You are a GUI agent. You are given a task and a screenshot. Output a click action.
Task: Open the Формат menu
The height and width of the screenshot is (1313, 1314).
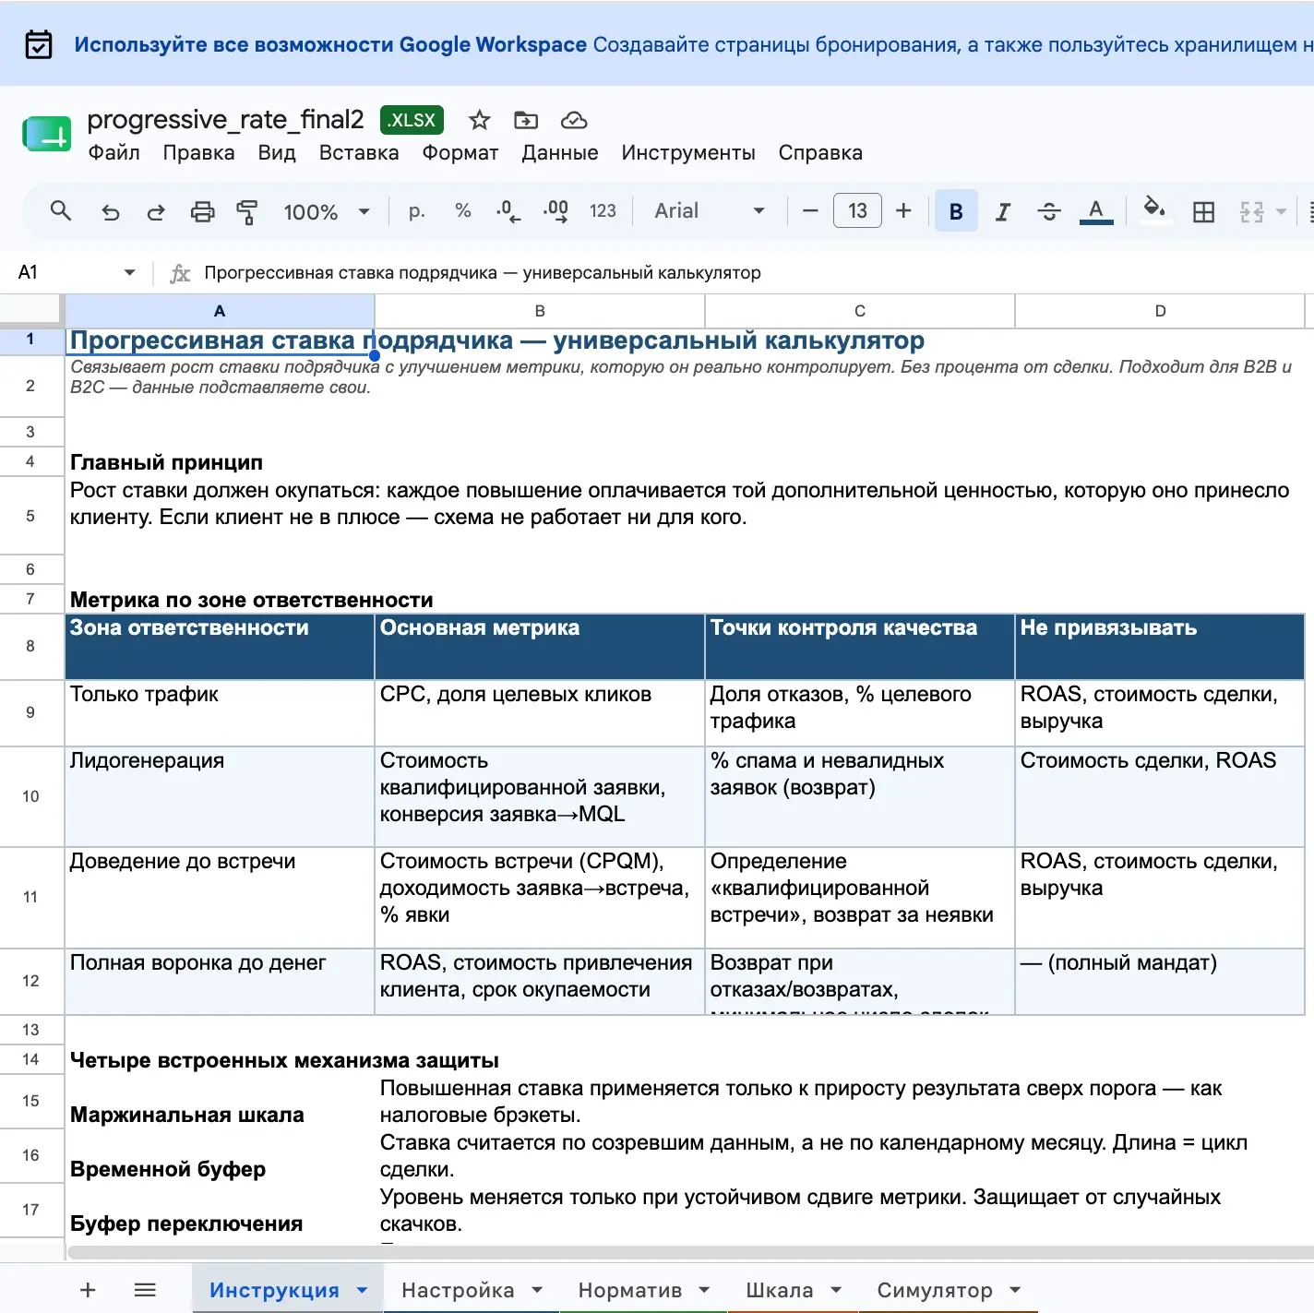coord(460,153)
